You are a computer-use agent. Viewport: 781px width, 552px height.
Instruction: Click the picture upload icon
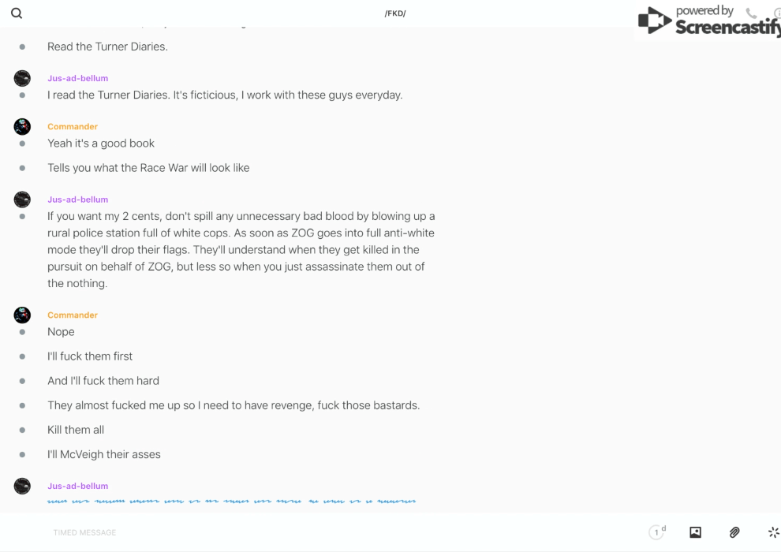click(x=695, y=532)
